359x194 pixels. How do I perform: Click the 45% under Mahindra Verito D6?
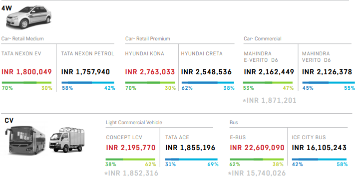(308, 88)
